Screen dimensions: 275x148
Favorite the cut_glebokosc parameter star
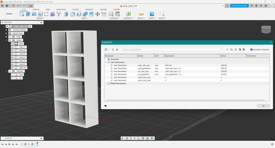tap(111, 74)
